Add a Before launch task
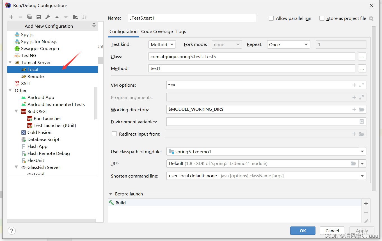Viewport: 382px width, 241px height. [366, 204]
